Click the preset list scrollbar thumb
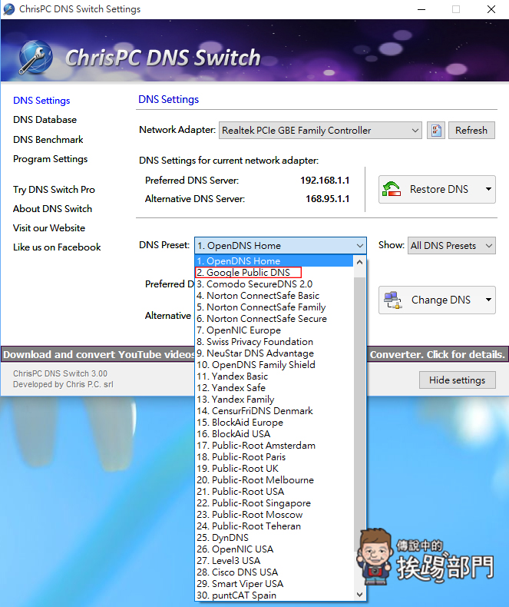Screen dimensions: 509x607 (x=359, y=413)
